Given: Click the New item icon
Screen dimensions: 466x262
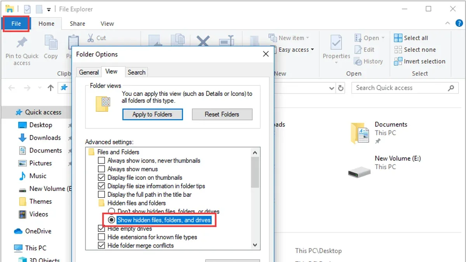Looking at the screenshot, I should [x=273, y=38].
